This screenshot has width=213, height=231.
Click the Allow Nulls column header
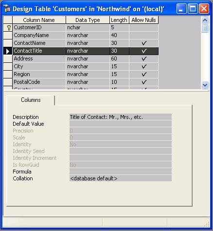click(144, 20)
